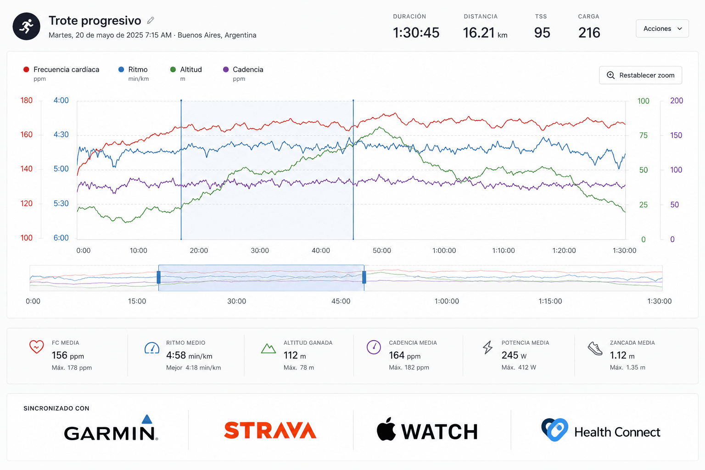
Task: Click the unselected right portion of overview
Action: [x=513, y=278]
